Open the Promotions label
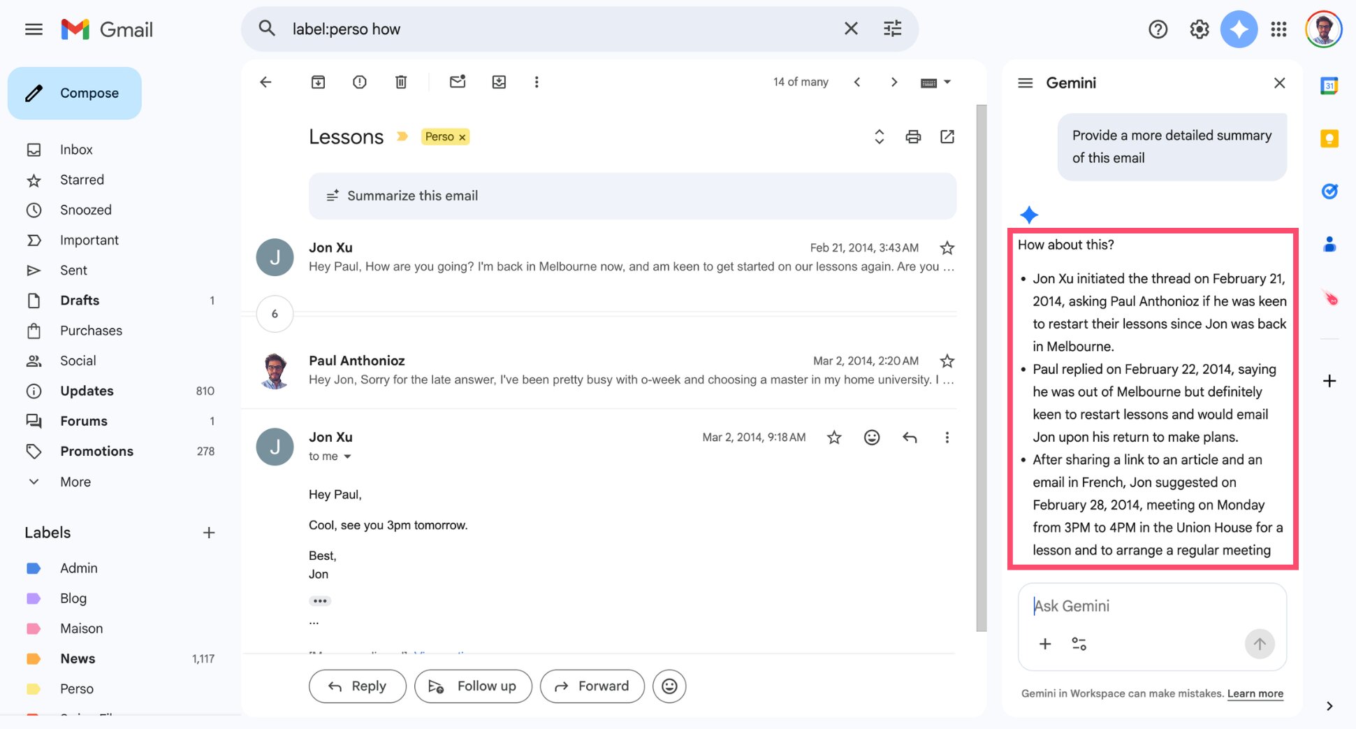 [96, 451]
